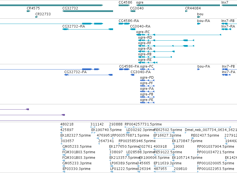Select the CG3040-PA protein label
The image size is (237, 173).
pyautogui.click(x=141, y=72)
